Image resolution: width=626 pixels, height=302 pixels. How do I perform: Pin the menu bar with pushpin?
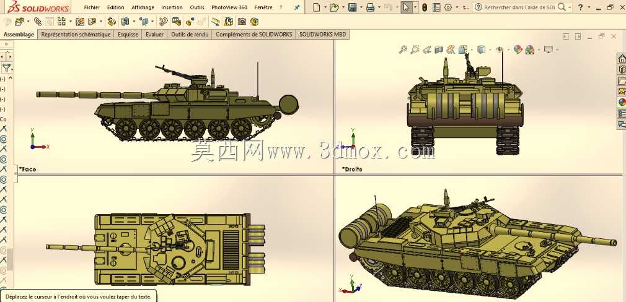(x=297, y=7)
